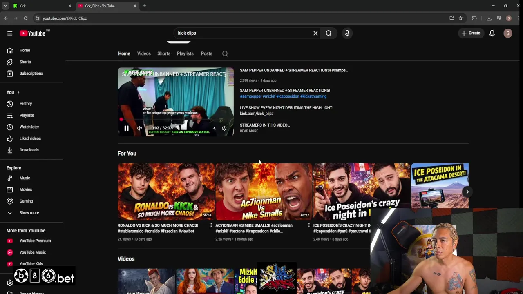Open Ice Poseidon's crazy night thumbnail
Viewport: 523px width, 294px height.
pos(362,192)
